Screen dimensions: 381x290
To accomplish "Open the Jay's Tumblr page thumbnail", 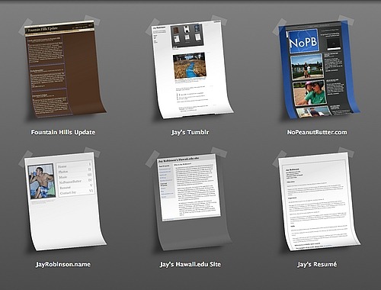I will 192,70.
